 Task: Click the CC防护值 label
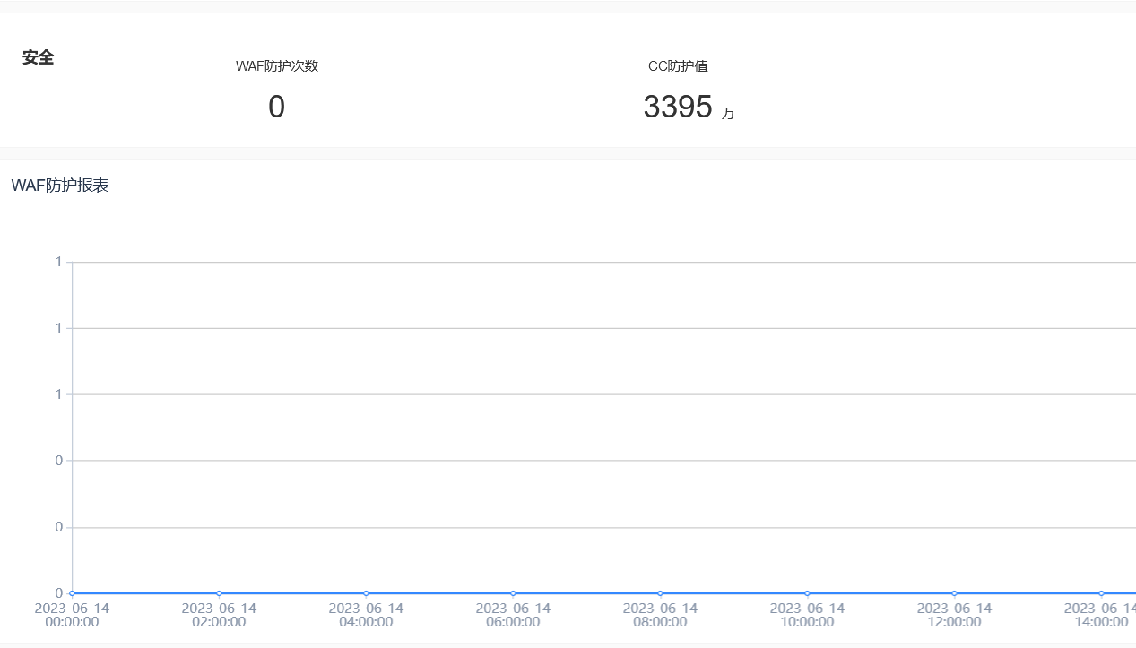678,66
